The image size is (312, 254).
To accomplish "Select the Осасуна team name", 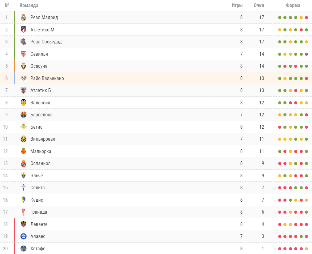I will point(39,66).
